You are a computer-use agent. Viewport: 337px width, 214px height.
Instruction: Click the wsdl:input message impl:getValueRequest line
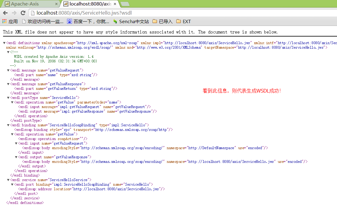(x=84, y=107)
